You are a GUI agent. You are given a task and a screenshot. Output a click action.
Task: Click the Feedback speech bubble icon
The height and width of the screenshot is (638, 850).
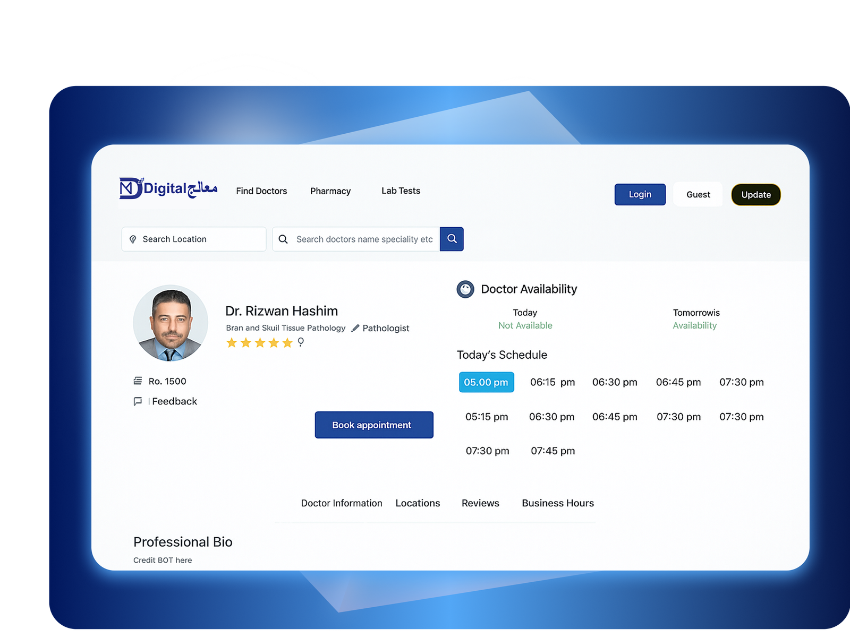click(138, 401)
